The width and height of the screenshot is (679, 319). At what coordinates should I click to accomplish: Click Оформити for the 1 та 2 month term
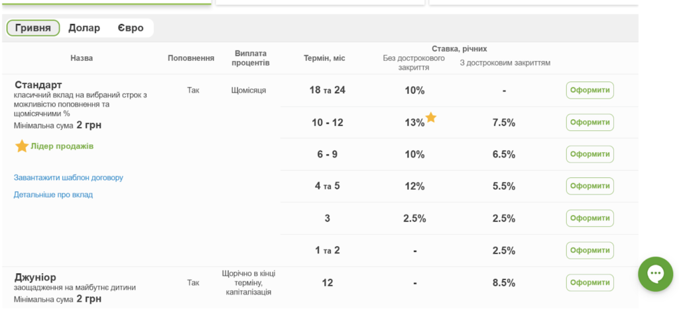click(589, 250)
